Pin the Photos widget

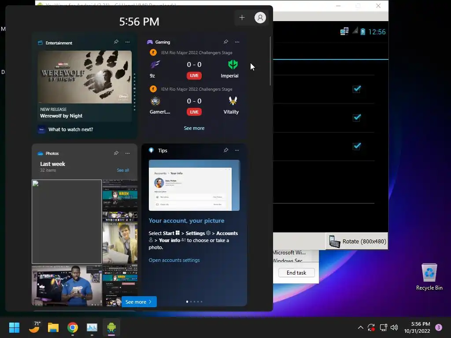[116, 153]
